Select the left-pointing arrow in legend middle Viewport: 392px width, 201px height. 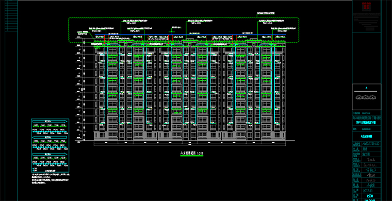tap(50, 137)
